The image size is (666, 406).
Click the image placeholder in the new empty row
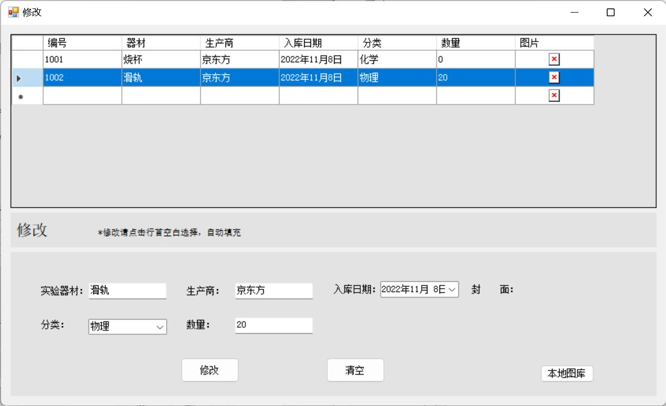click(554, 95)
